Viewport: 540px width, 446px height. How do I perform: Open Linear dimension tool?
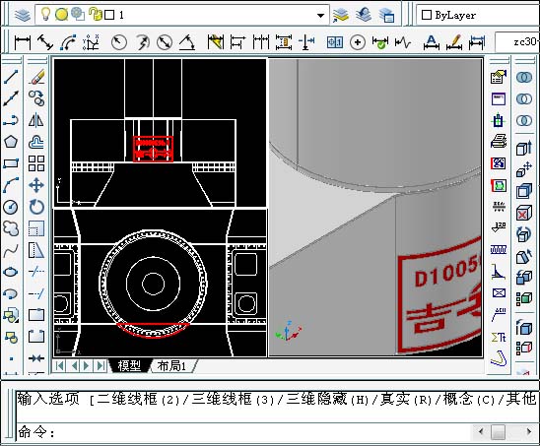[23, 42]
